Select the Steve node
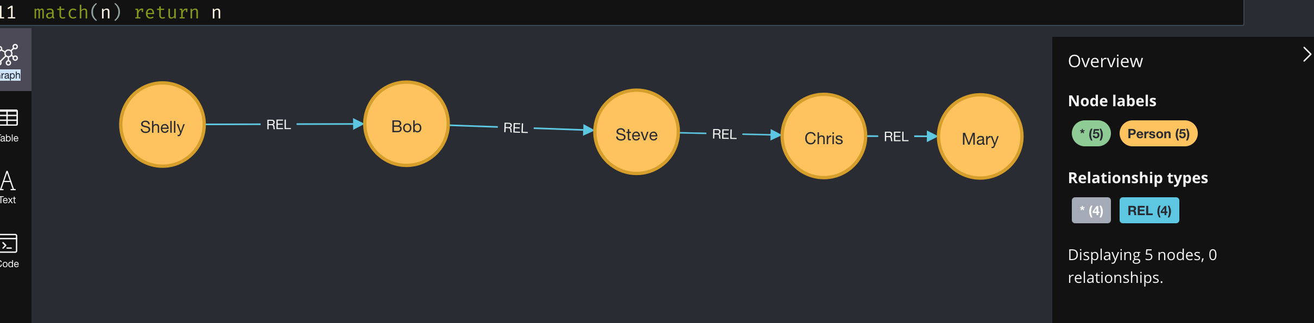Screen dimensions: 1314x323 [636, 133]
